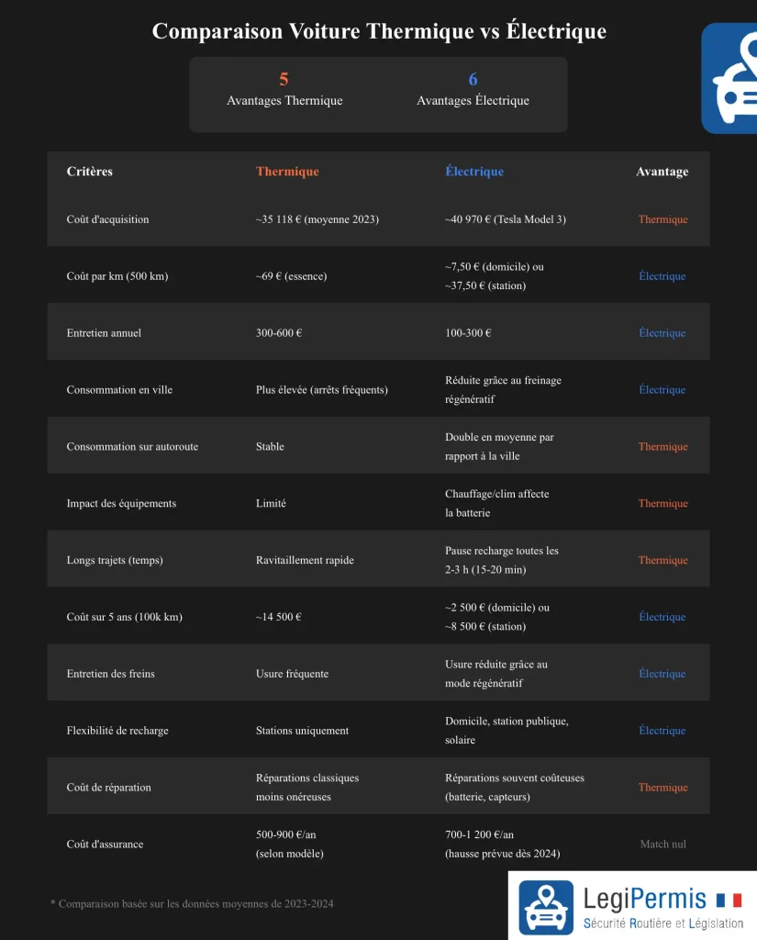Click the orange number 5 counter

pos(284,80)
